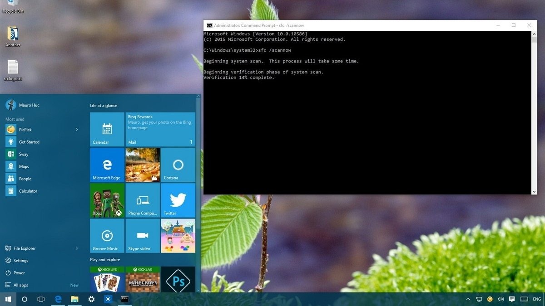
Task: Show the touch keyboard from the tray
Action: coord(524,299)
